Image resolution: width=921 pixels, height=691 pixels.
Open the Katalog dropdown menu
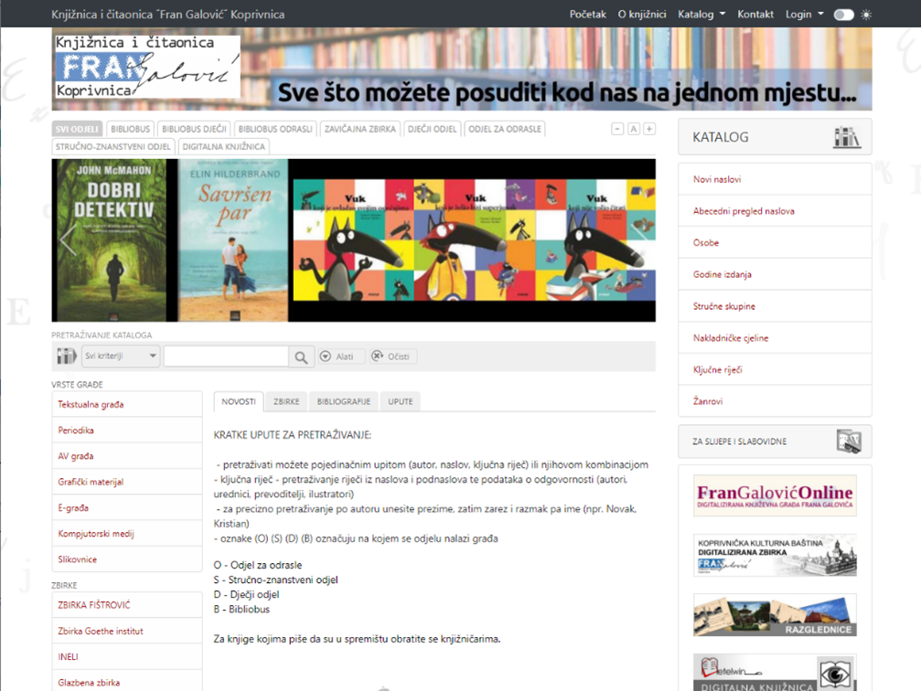click(x=701, y=14)
